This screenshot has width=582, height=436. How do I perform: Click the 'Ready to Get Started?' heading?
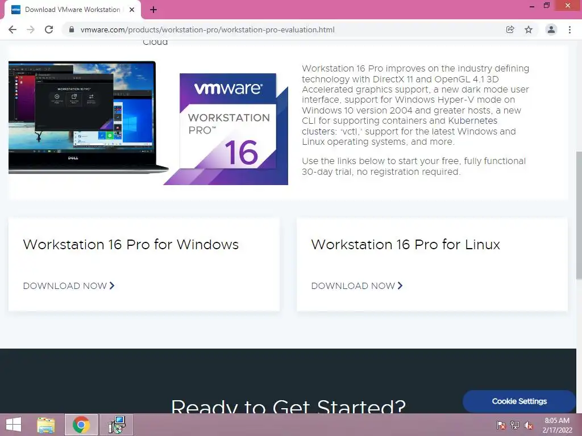tap(288, 406)
